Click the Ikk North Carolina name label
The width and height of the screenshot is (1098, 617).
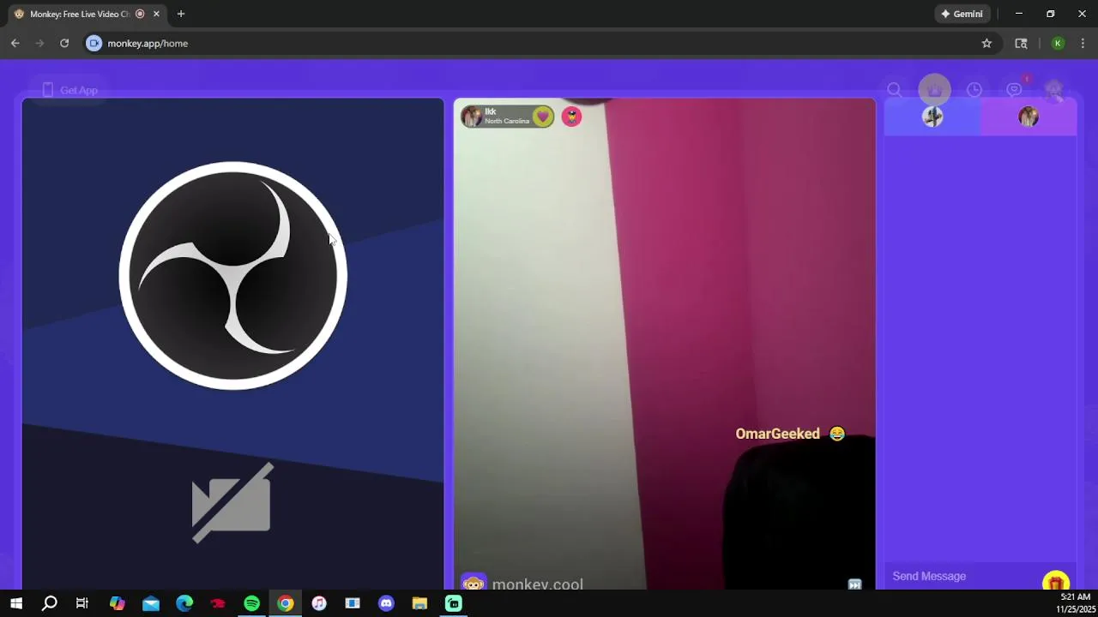[506, 117]
